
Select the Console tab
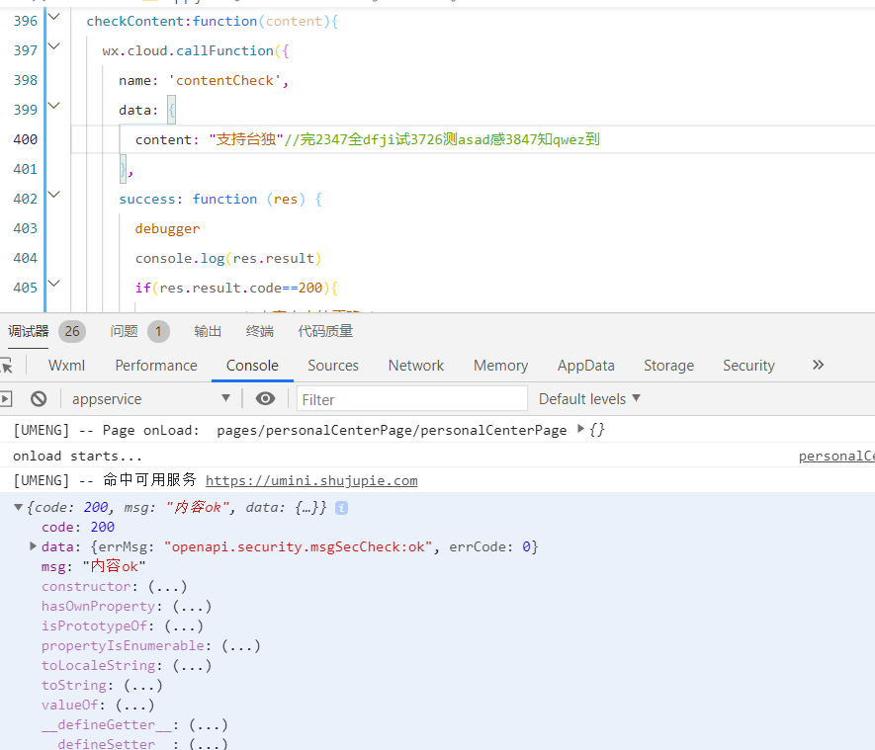[252, 366]
